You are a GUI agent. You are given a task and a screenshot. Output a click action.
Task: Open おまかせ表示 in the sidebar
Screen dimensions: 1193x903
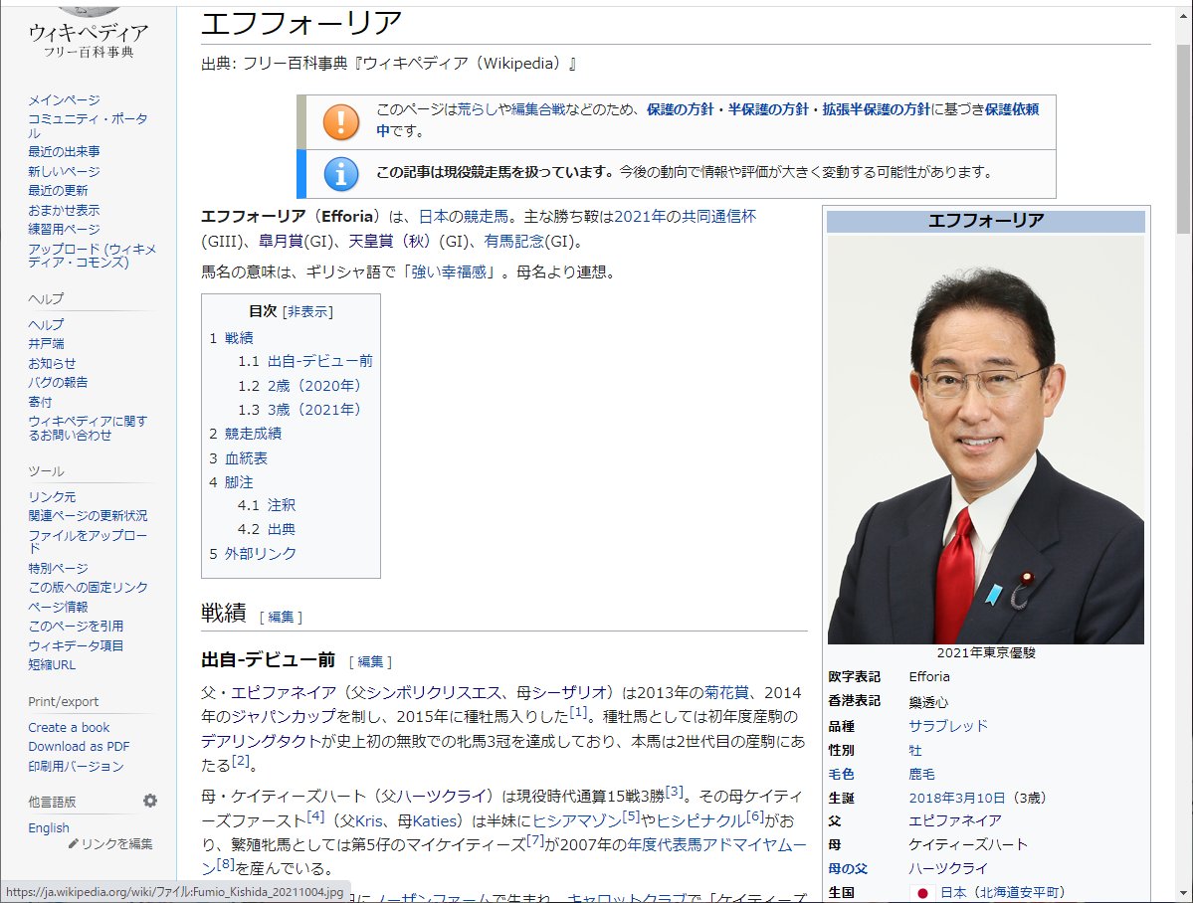[62, 209]
